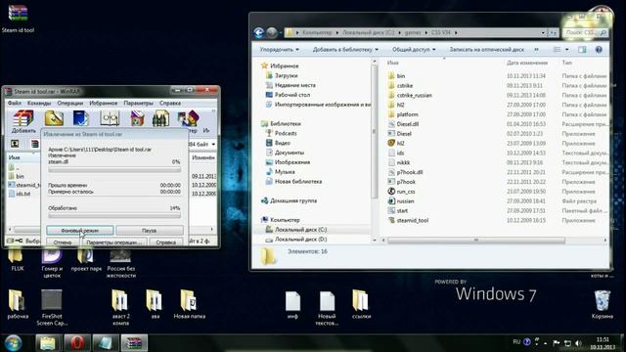Click the Пауза button in extraction dialog
Image resolution: width=626 pixels, height=352 pixels.
point(150,231)
